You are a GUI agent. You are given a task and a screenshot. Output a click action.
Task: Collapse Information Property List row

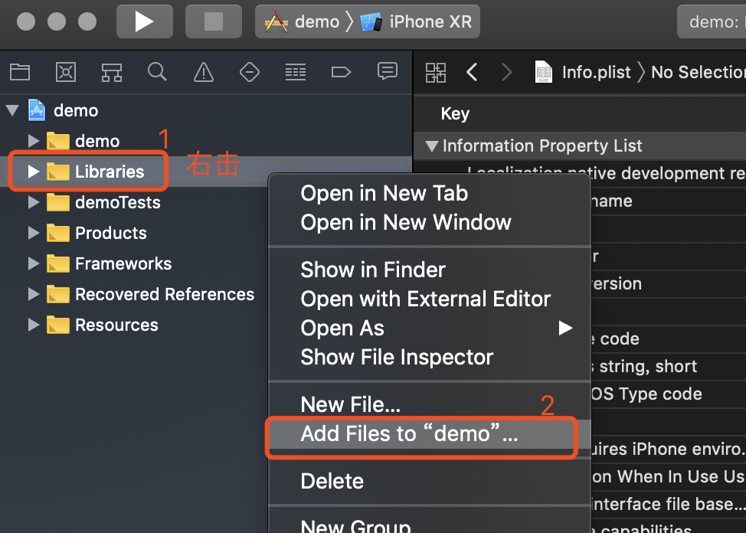[432, 146]
